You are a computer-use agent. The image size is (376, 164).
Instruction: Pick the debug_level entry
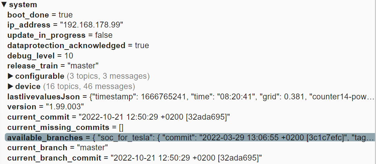click(30, 56)
